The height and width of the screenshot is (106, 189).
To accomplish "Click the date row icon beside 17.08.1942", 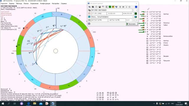I will click(89, 14).
